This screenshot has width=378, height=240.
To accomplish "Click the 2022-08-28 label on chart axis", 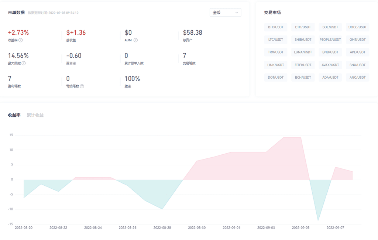I will pyautogui.click(x=162, y=228).
